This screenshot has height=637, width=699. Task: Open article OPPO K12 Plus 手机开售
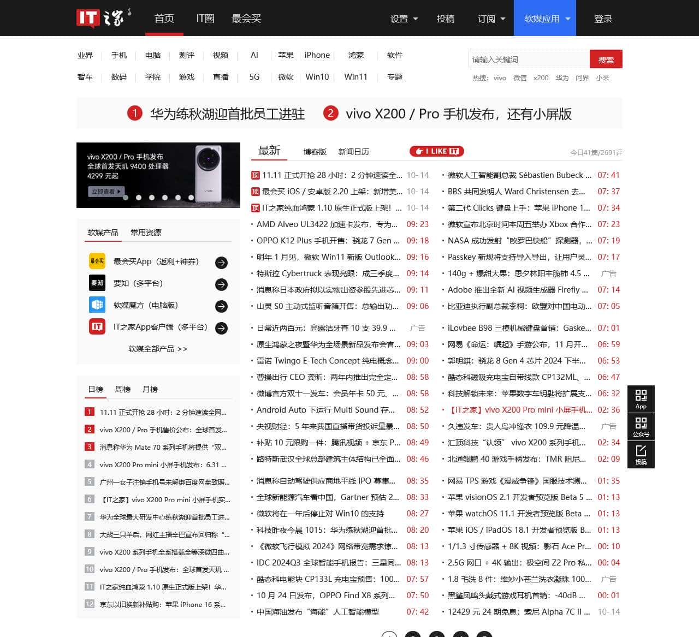tap(328, 241)
